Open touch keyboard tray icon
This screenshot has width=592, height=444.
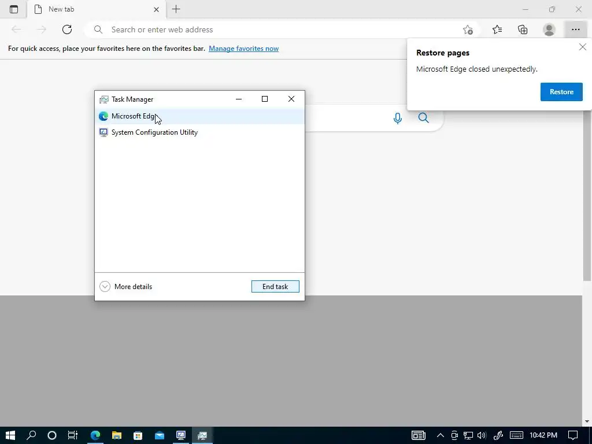tap(516, 435)
